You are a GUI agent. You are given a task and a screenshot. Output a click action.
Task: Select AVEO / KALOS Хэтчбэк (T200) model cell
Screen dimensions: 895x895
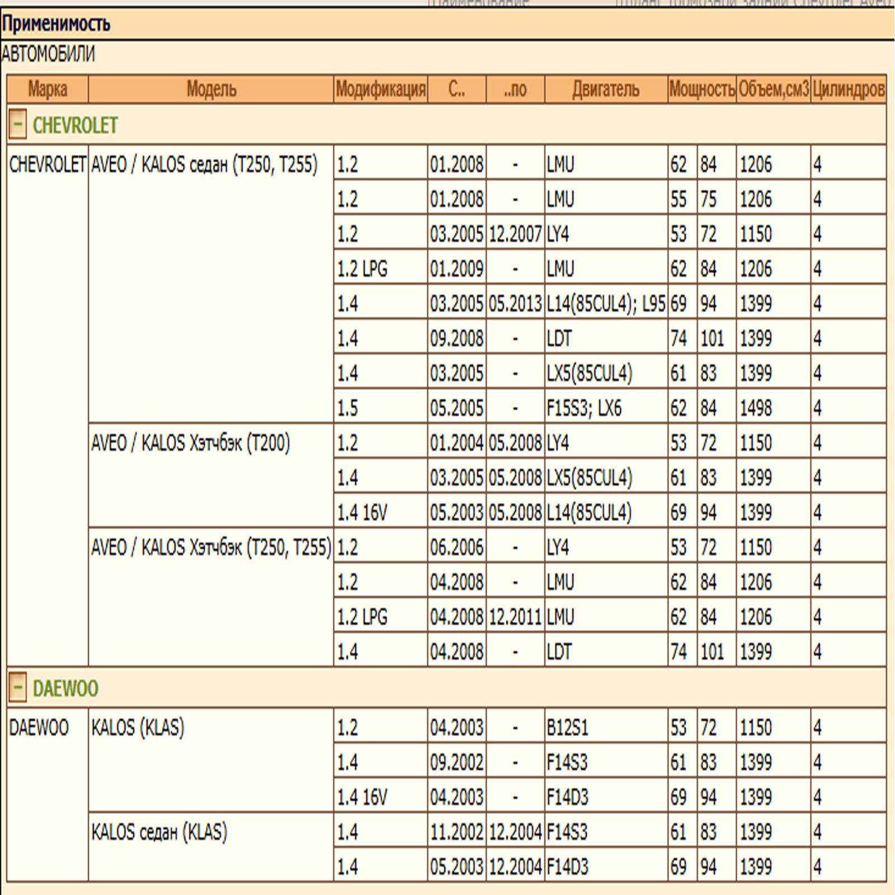pyautogui.click(x=191, y=444)
